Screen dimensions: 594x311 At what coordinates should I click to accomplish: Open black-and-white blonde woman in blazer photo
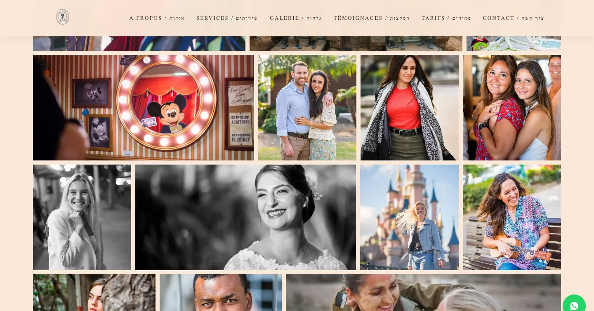coord(82,217)
